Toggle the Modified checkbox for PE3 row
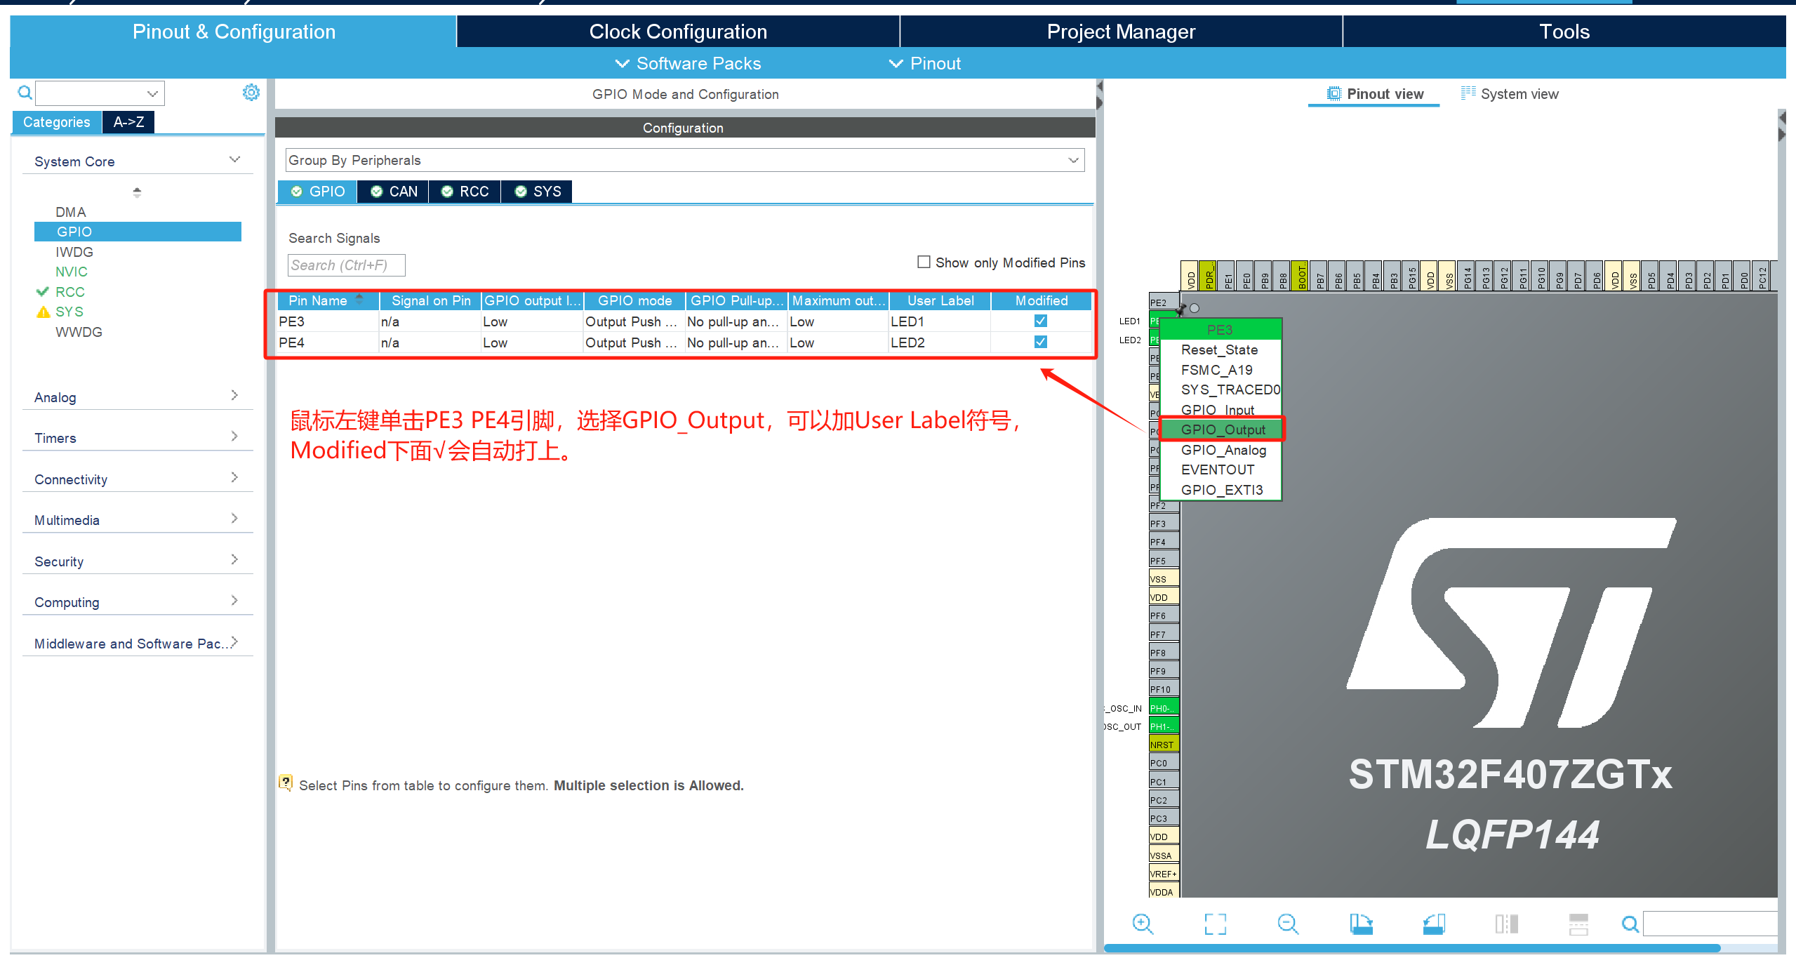The width and height of the screenshot is (1796, 965). point(1040,321)
